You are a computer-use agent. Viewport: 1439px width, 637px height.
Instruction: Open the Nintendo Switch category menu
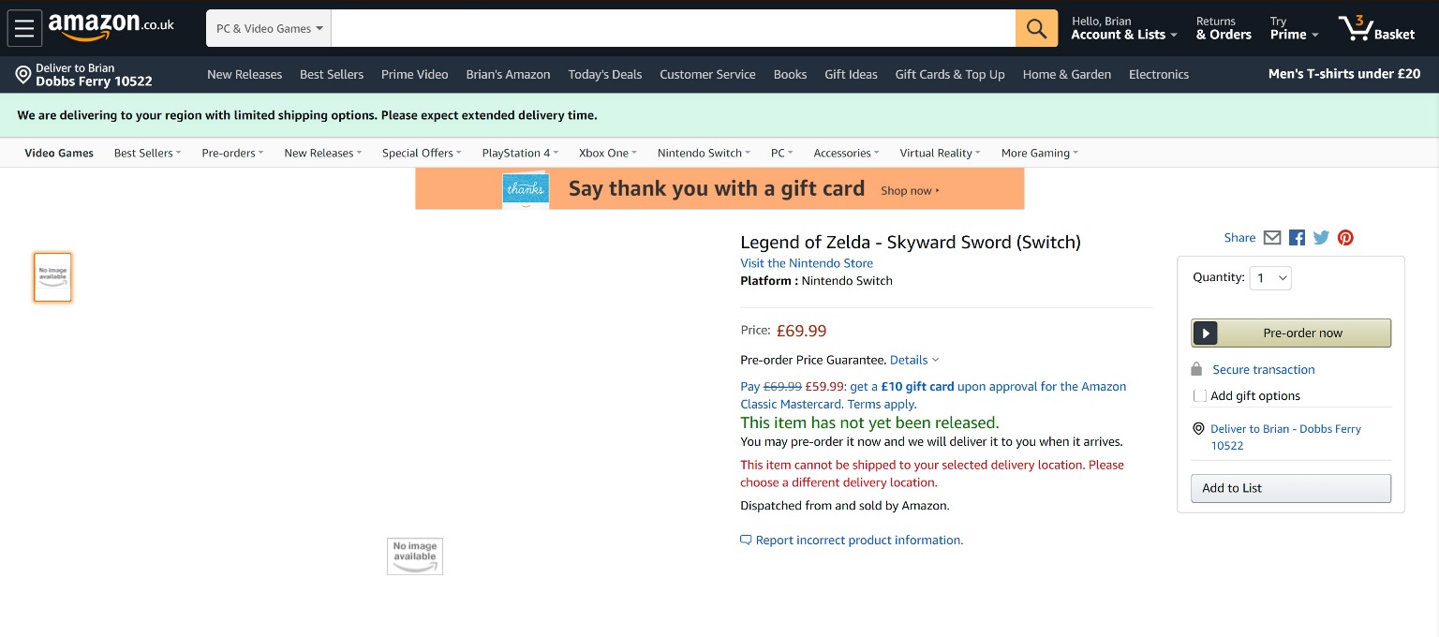coord(704,153)
